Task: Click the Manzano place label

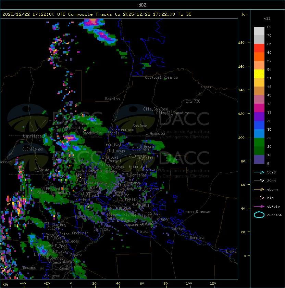Action: (29, 267)
